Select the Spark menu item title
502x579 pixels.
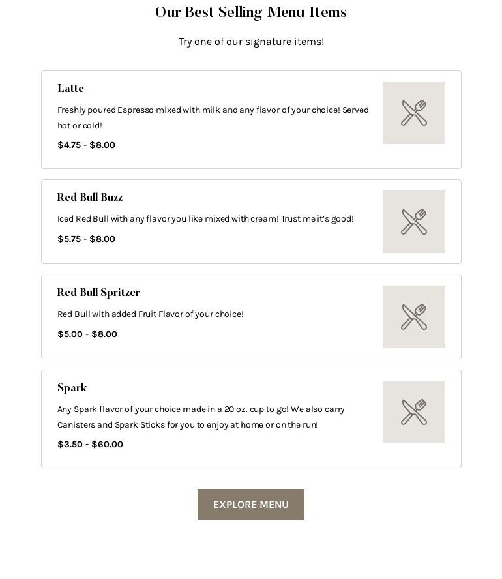coord(72,388)
